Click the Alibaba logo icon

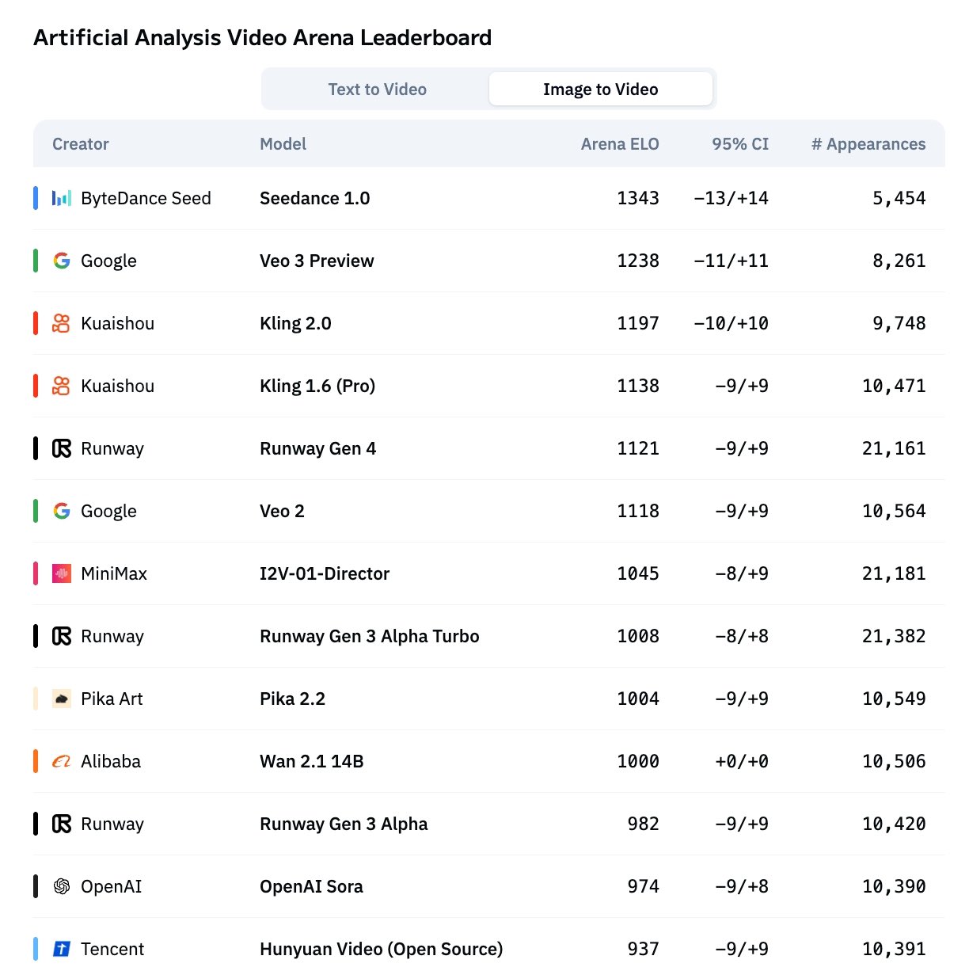pos(61,761)
